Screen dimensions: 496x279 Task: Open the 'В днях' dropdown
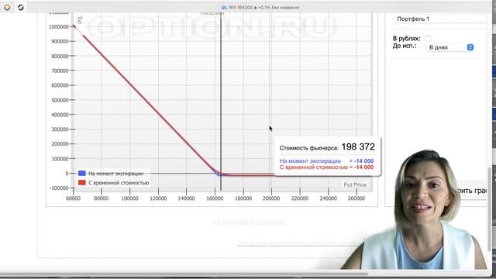(449, 47)
